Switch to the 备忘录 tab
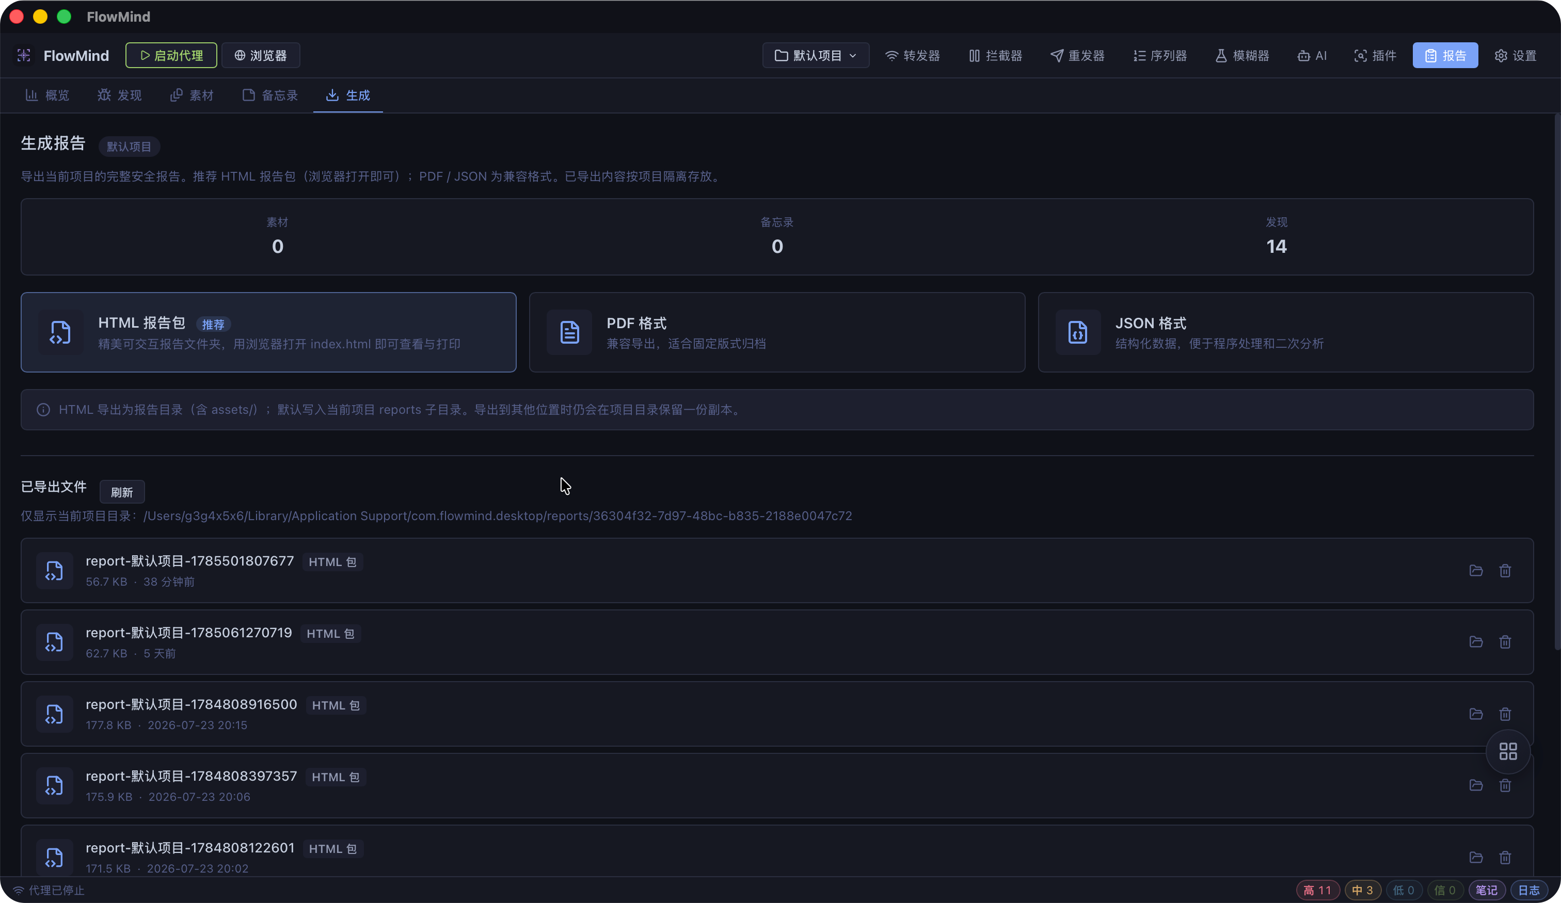This screenshot has height=903, width=1561. click(270, 95)
